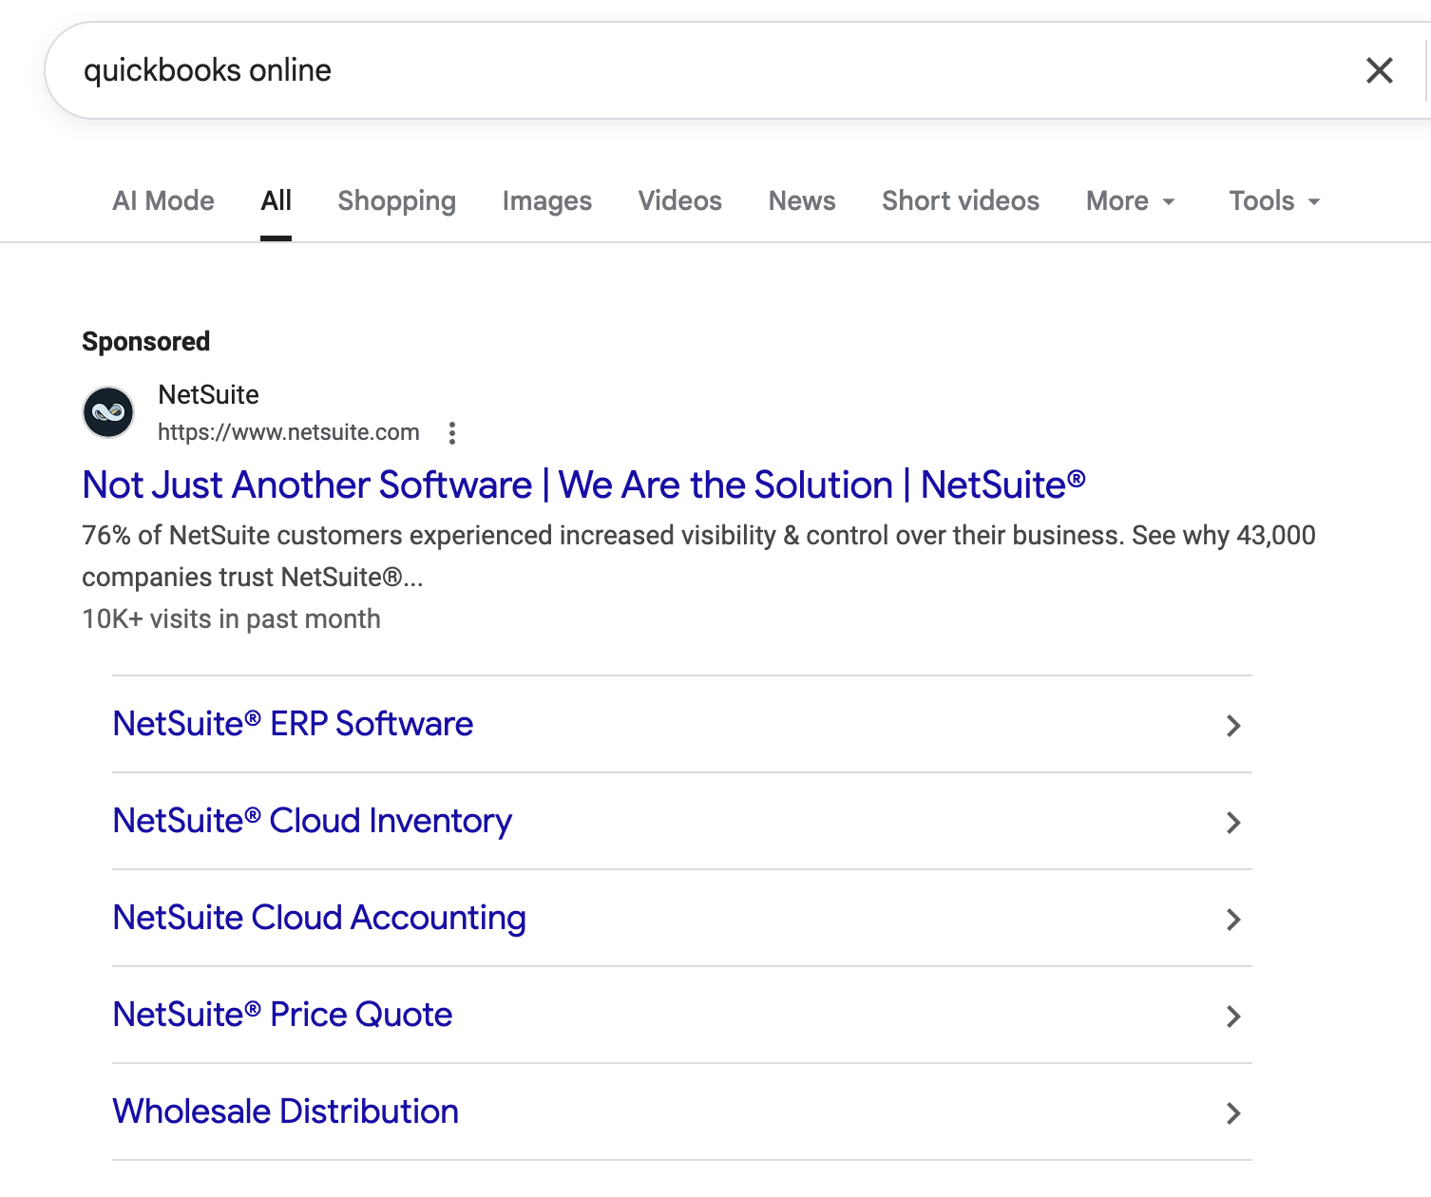Open the NetSuite Price Quote sitelink

pos(282,1015)
